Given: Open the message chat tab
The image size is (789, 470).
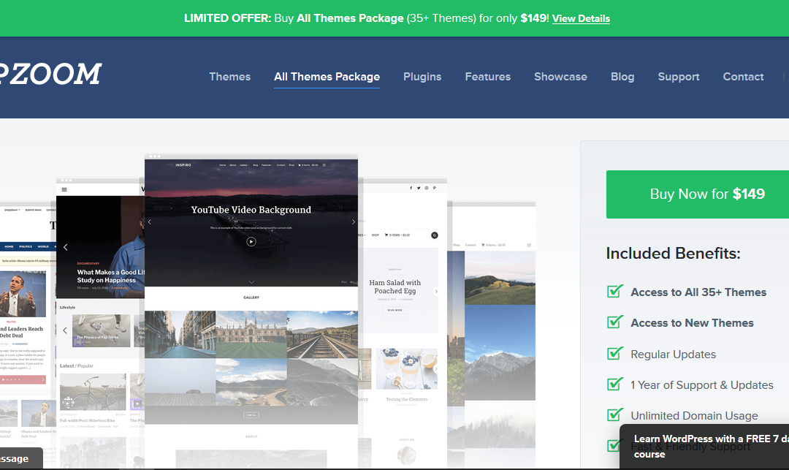Looking at the screenshot, I should [x=20, y=458].
